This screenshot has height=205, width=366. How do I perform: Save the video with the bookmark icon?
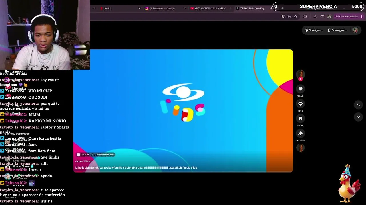click(300, 118)
